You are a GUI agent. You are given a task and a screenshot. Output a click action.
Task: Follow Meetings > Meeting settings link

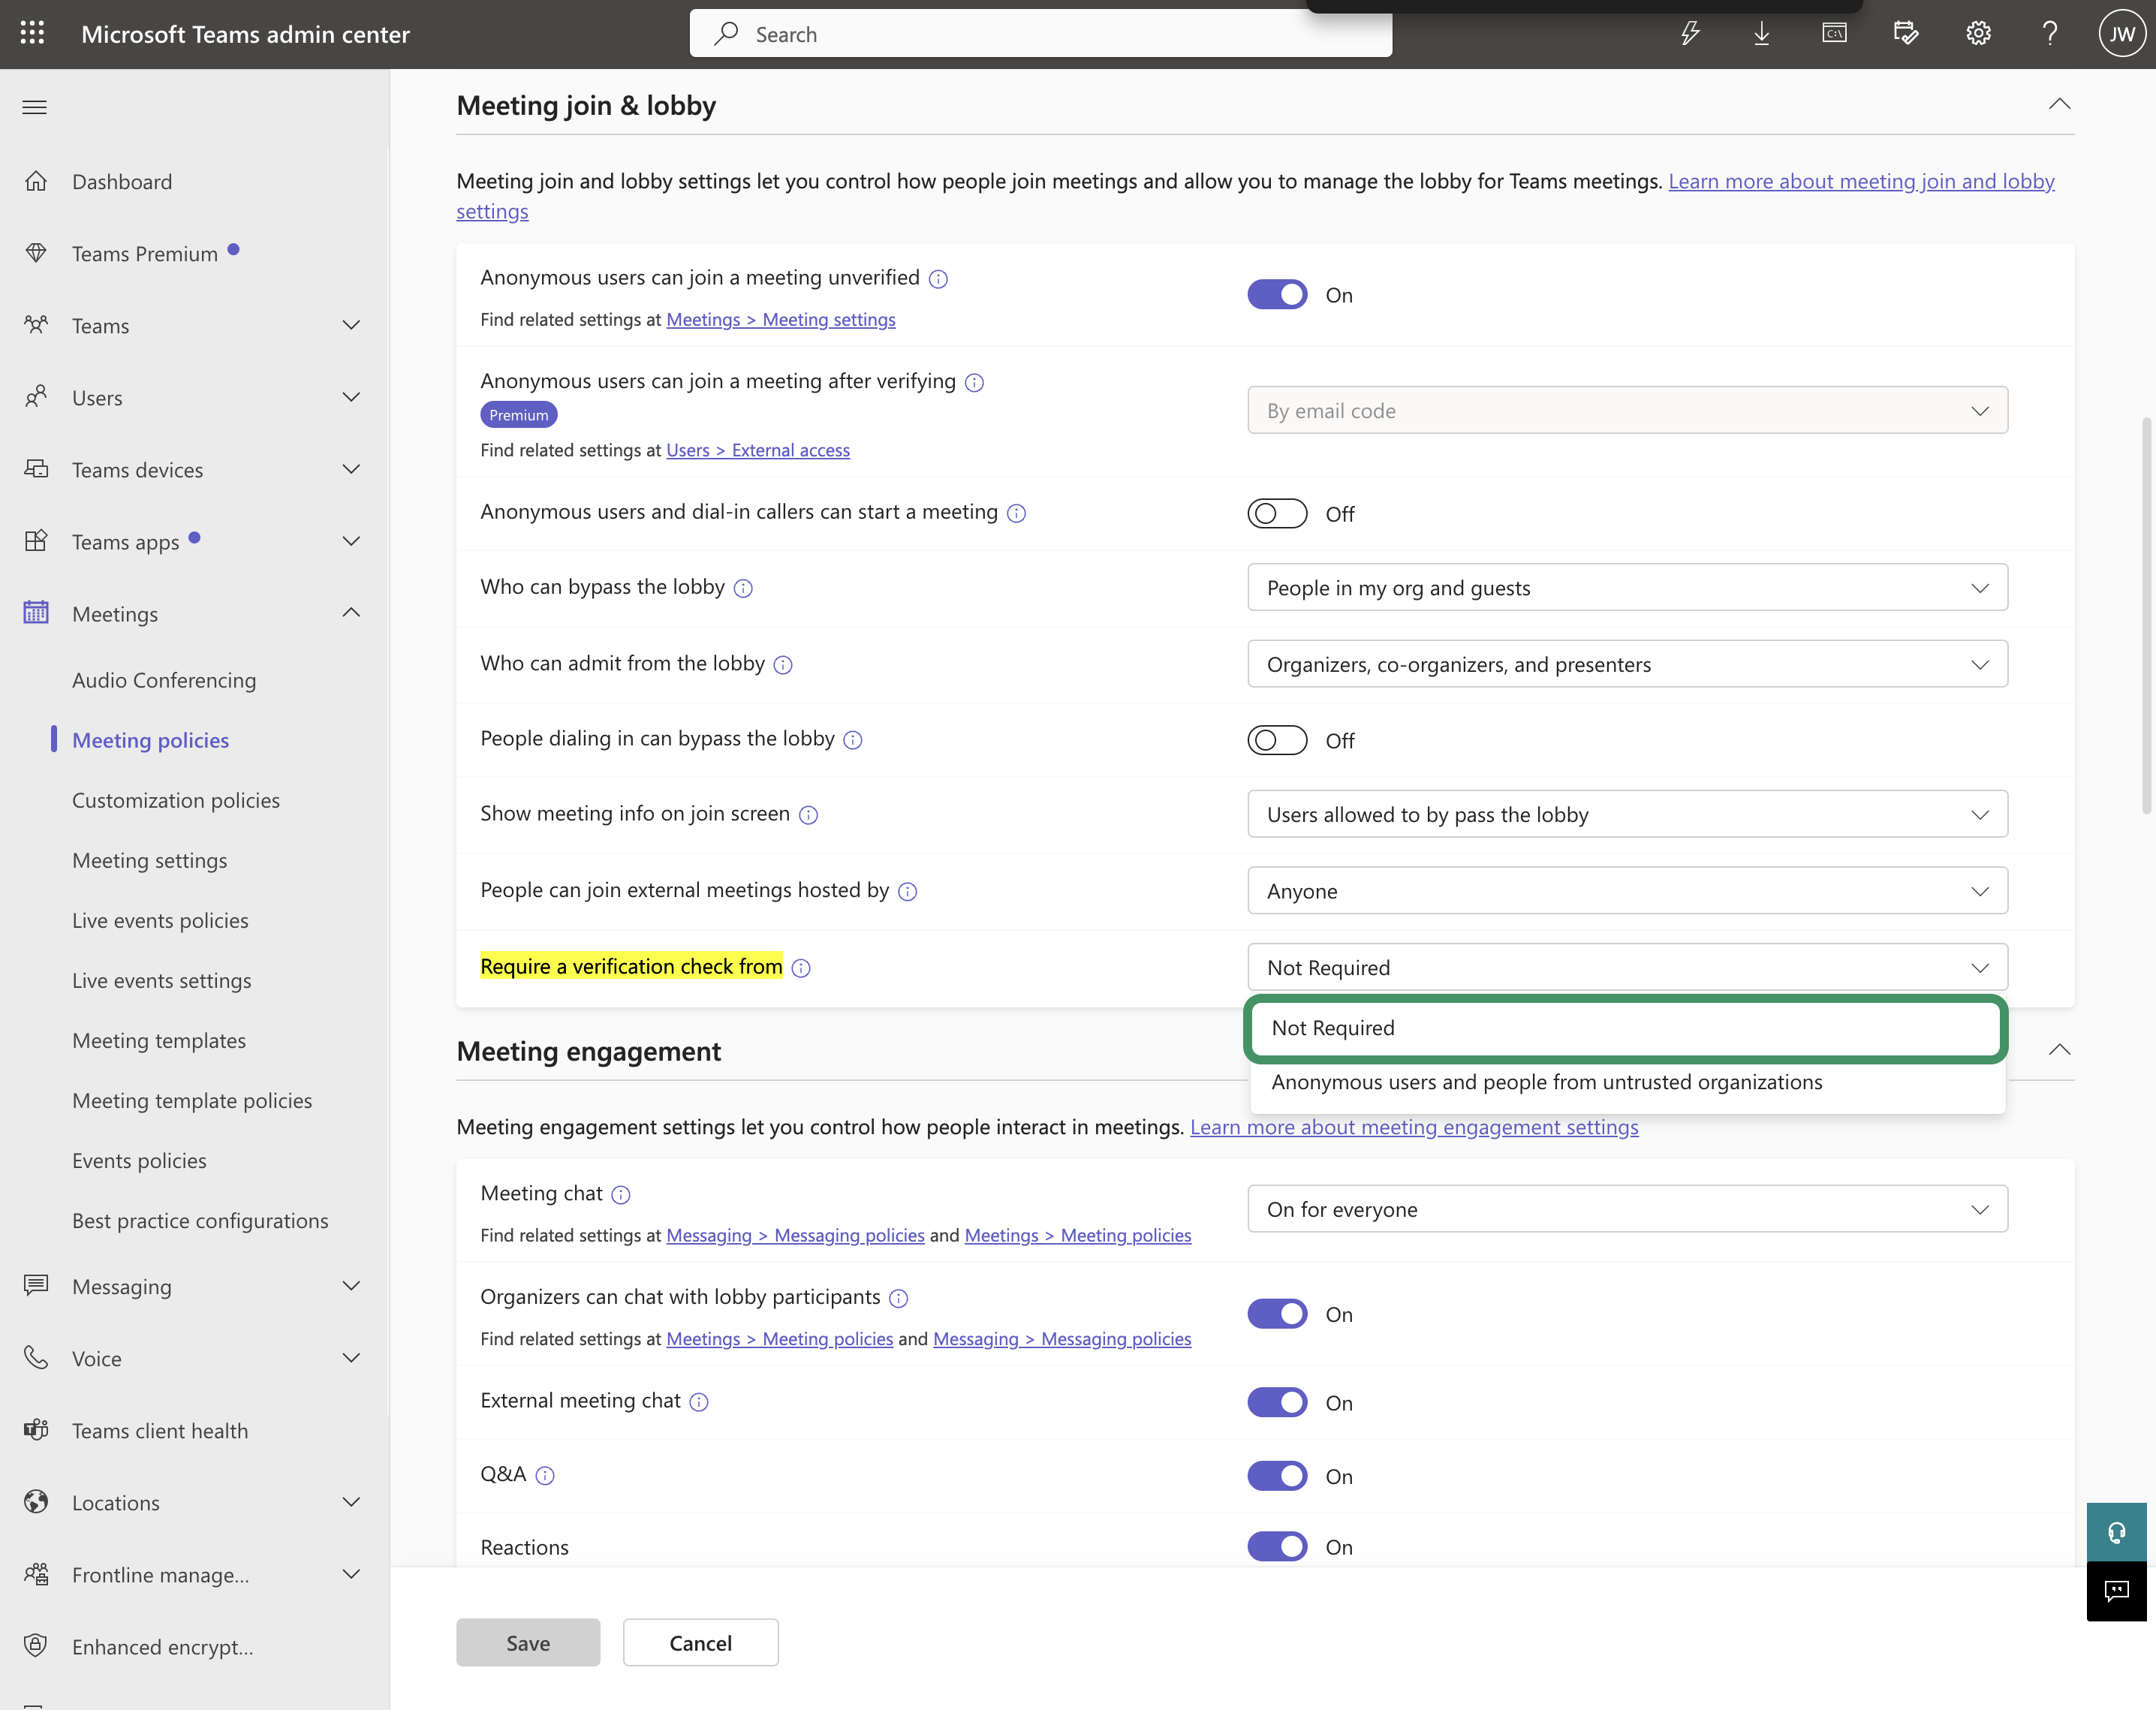(781, 319)
